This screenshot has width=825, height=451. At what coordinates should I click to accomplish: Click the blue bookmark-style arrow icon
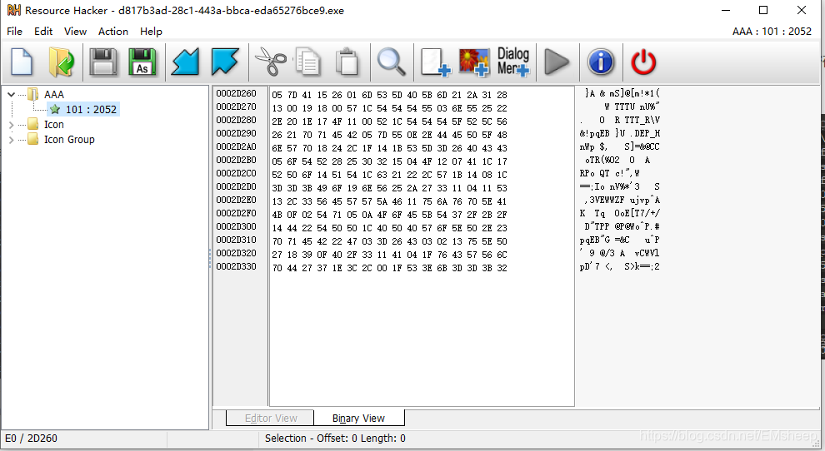(225, 62)
